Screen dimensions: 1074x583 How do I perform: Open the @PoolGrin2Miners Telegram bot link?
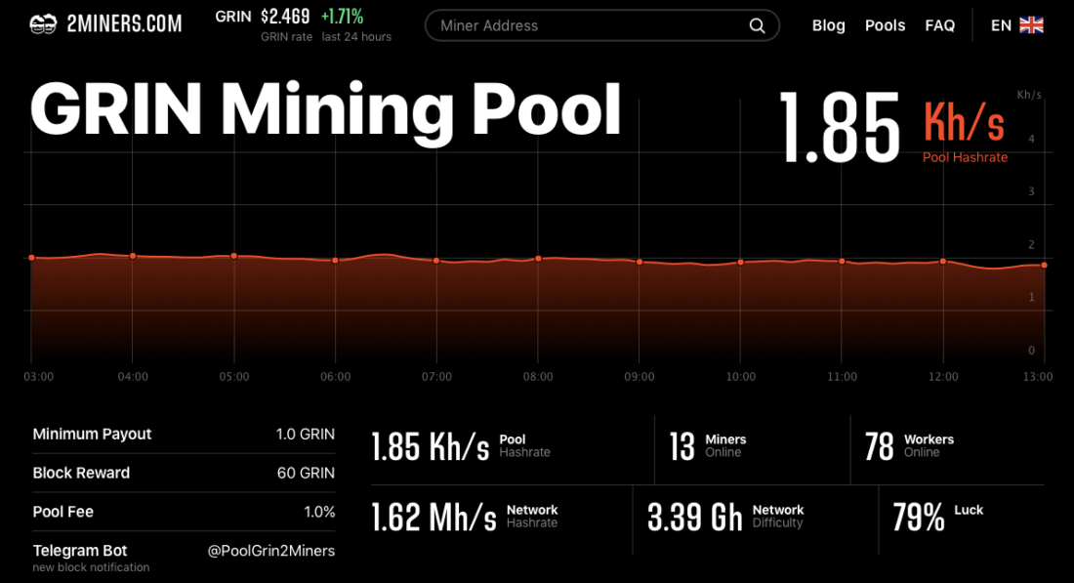(271, 551)
